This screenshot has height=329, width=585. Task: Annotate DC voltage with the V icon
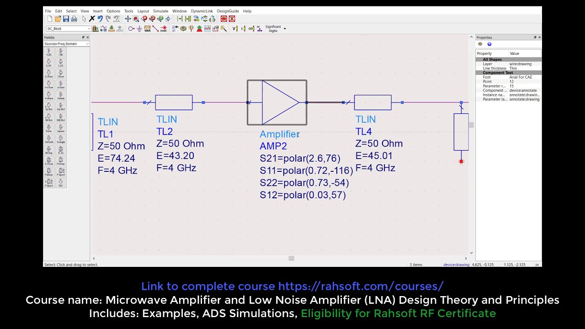coord(234,28)
